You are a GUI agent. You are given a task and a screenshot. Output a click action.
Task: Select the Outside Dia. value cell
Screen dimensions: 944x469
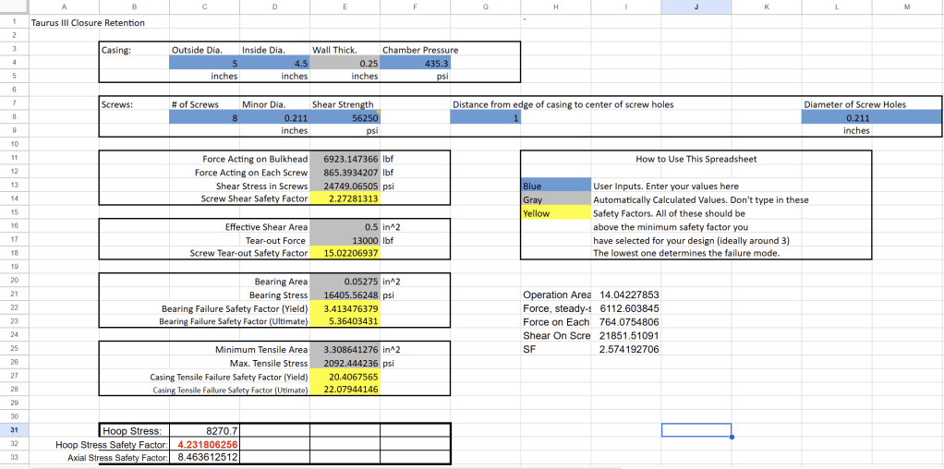(x=204, y=64)
